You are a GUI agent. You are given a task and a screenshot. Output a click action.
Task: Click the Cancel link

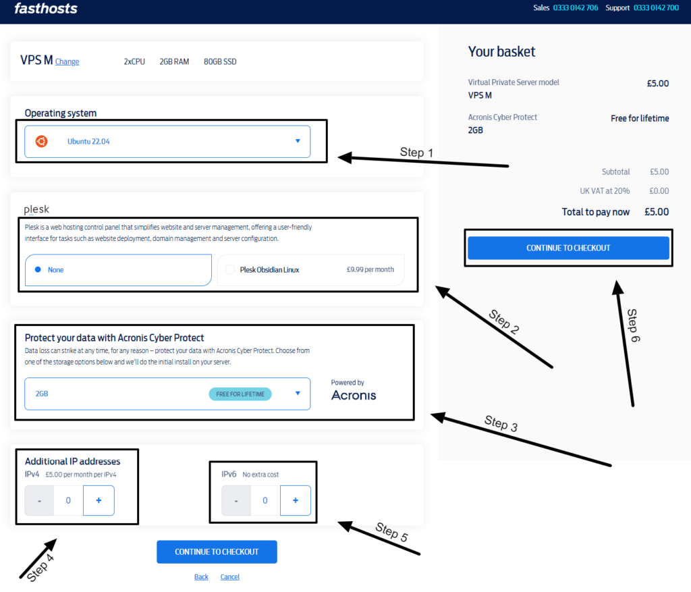229,576
